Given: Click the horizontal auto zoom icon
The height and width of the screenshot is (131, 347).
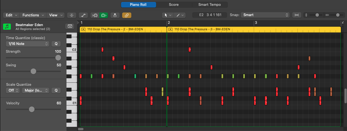Looking at the screenshot, I should click(x=297, y=15).
